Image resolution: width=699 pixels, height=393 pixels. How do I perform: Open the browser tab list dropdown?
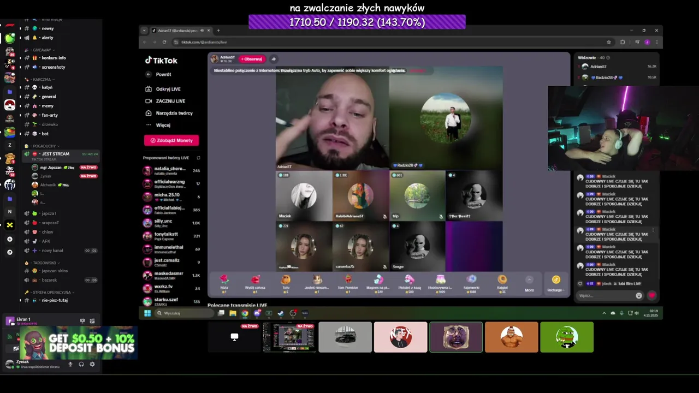tap(144, 31)
